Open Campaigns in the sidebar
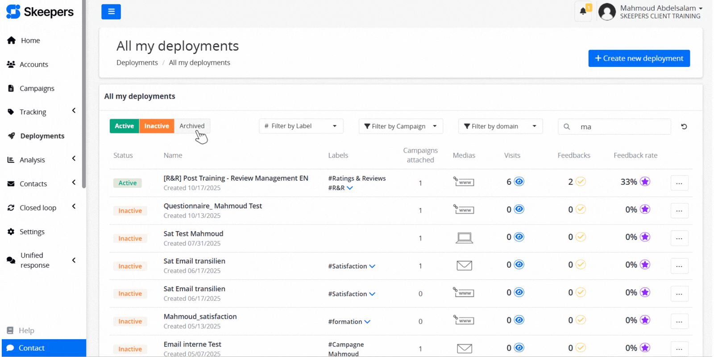Screen dimensions: 714x357 coord(37,88)
